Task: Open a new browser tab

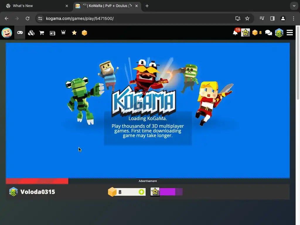Action: [147, 6]
